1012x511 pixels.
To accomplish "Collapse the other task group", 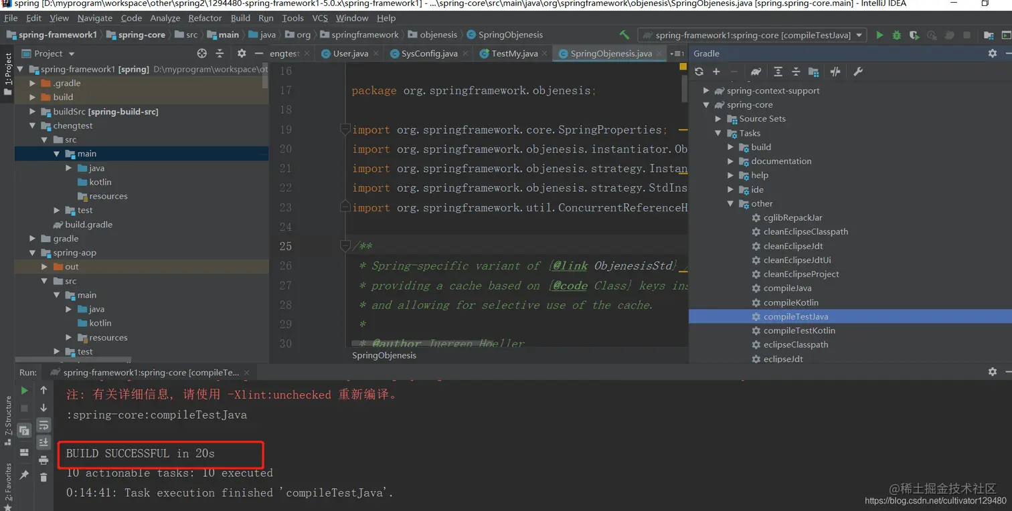I will pos(731,203).
